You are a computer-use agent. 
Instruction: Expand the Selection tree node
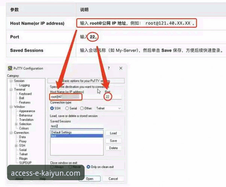(16, 124)
